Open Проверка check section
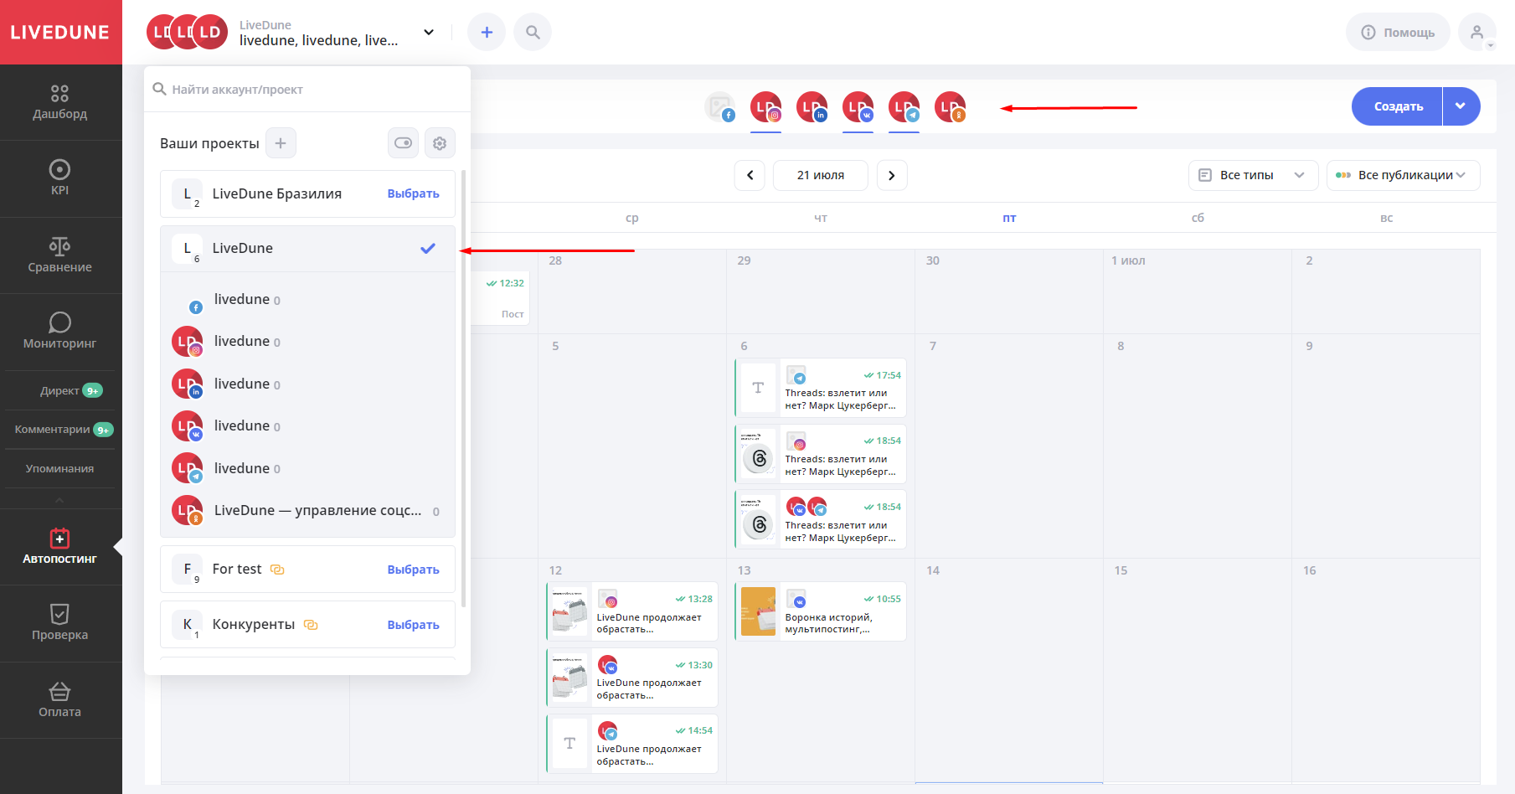Screen dimensions: 1515x794 [x=60, y=622]
